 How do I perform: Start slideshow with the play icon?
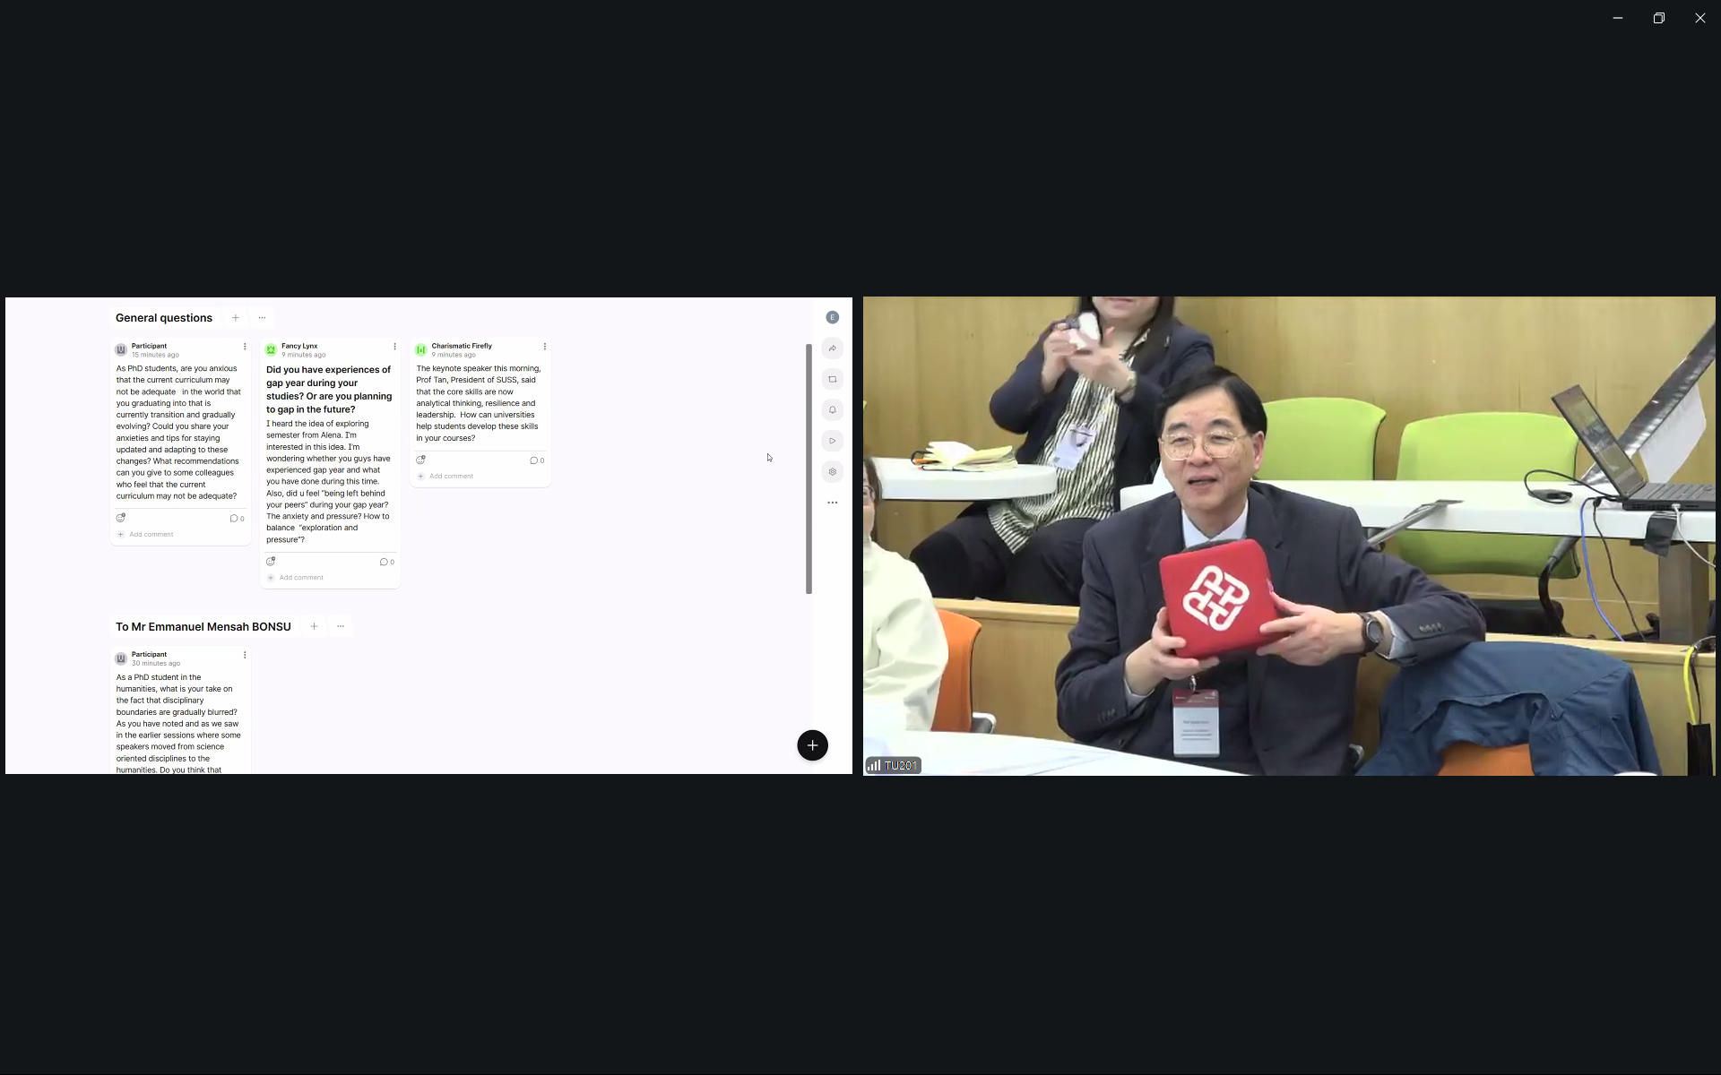832,441
